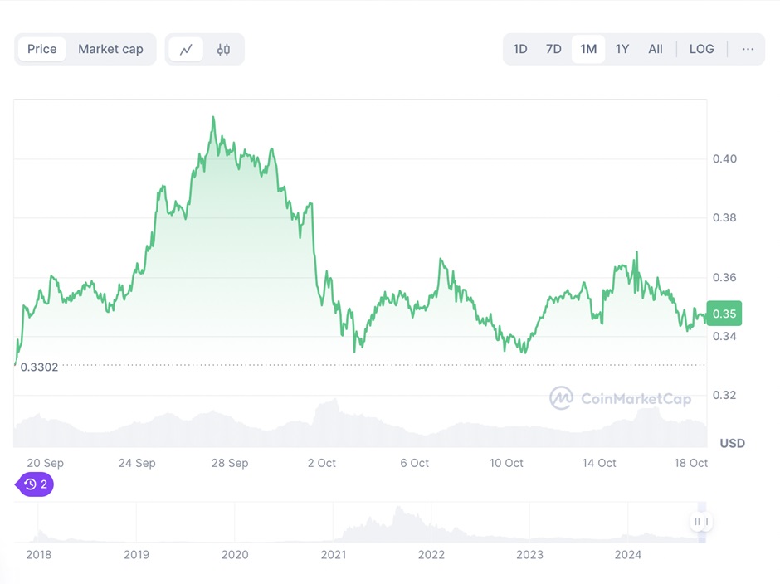780x584 pixels.
Task: Switch to line chart view icon
Action: tap(186, 49)
